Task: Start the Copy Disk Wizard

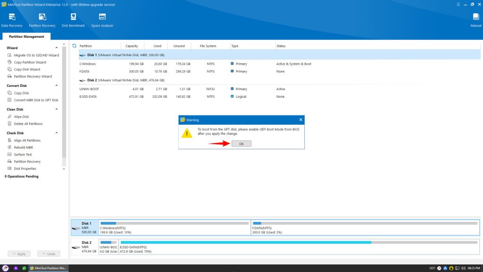Action: 24,69
